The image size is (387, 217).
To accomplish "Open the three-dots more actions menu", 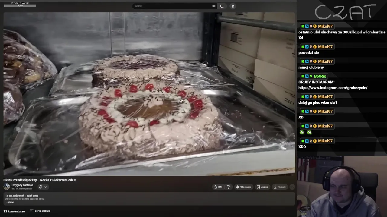I will coord(292,187).
